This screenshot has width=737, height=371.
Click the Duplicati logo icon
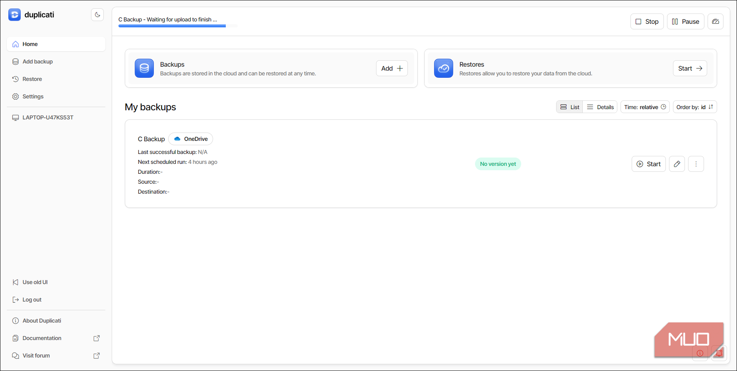[x=15, y=15]
